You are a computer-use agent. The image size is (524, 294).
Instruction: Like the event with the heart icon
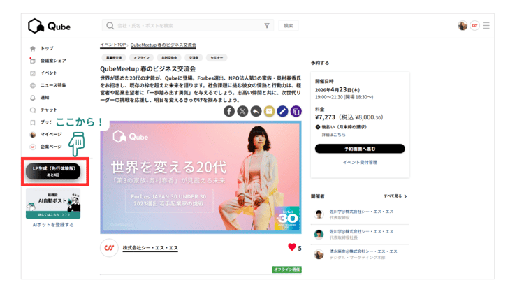tap(292, 247)
